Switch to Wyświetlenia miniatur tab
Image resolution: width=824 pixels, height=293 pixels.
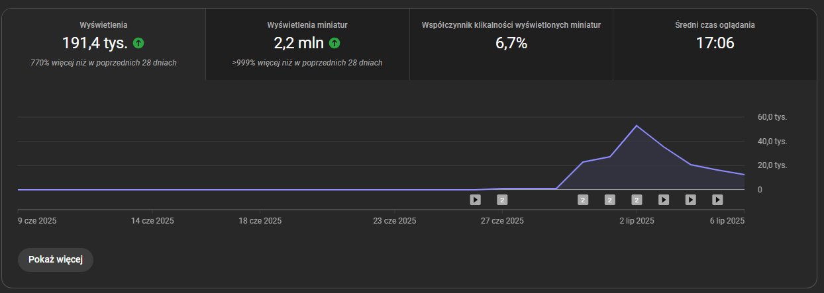pyautogui.click(x=307, y=44)
